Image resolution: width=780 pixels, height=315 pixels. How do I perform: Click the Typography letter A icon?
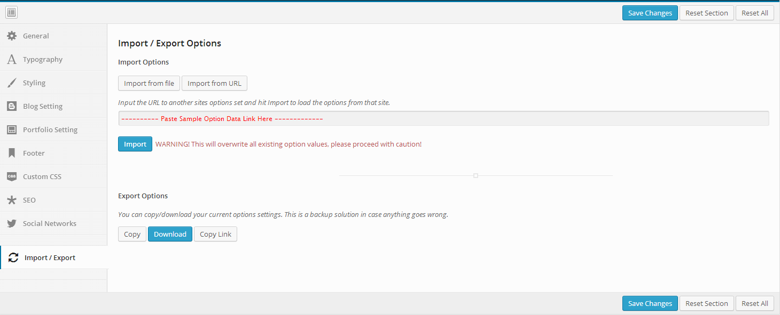[x=12, y=59]
